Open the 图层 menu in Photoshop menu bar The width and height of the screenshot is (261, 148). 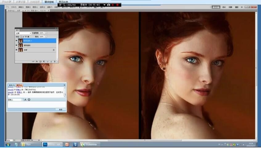(x=35, y=7)
